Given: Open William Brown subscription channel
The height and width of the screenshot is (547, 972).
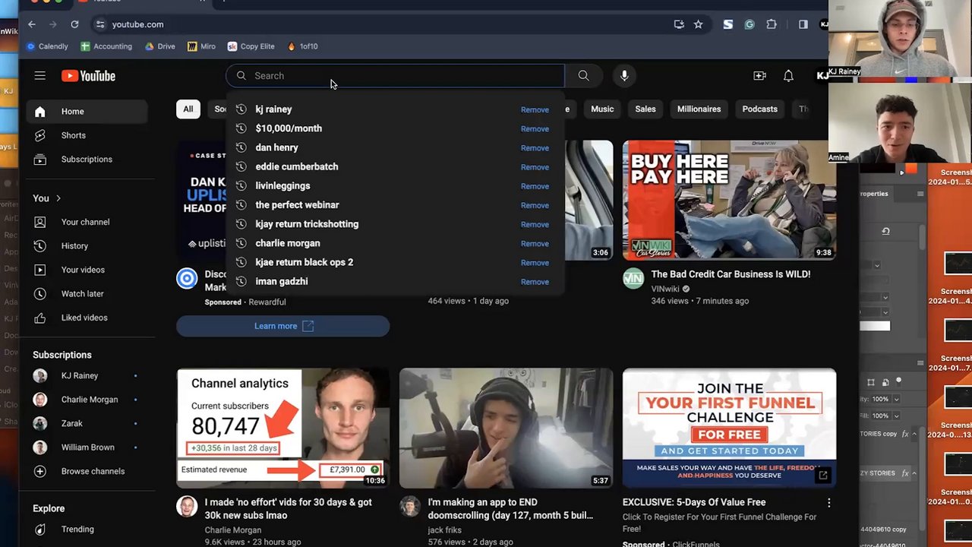Looking at the screenshot, I should pos(87,447).
